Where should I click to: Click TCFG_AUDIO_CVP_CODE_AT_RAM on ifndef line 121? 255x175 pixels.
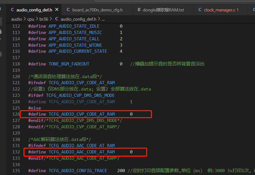[x=82, y=83]
